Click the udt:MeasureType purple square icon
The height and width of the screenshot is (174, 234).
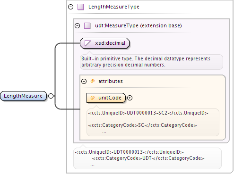pos(87,25)
